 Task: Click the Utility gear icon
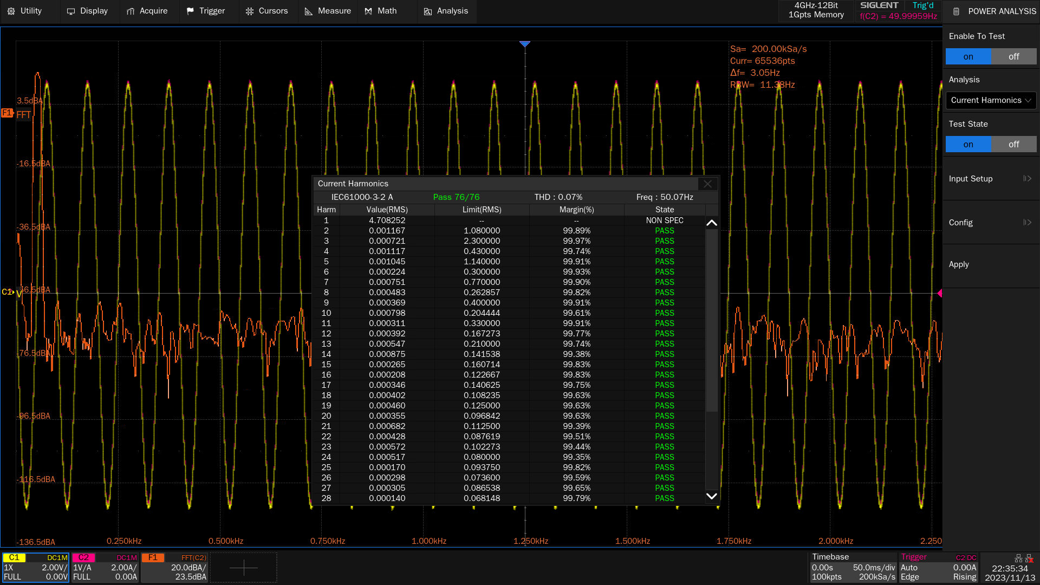(11, 11)
